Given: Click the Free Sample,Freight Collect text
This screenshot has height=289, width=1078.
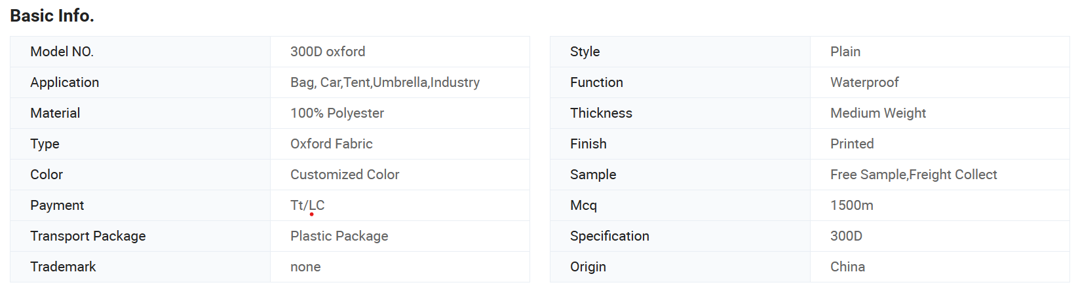Looking at the screenshot, I should click(914, 175).
